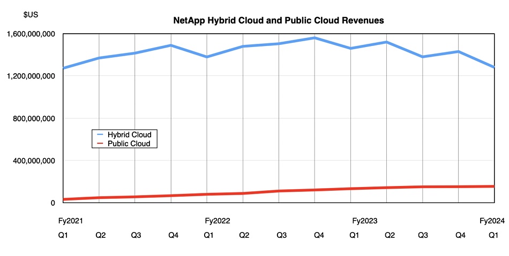The image size is (509, 256).
Task: Click the 0 y-axis value
Action: click(53, 203)
